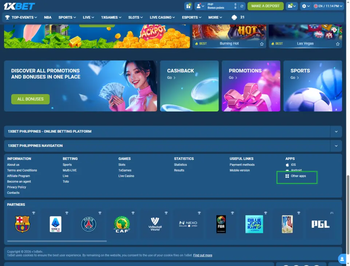Open the live support chat bubble
The image size is (350, 266).
pyautogui.click(x=341, y=259)
